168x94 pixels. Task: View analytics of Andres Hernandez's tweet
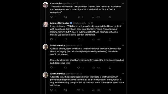tap(93, 39)
